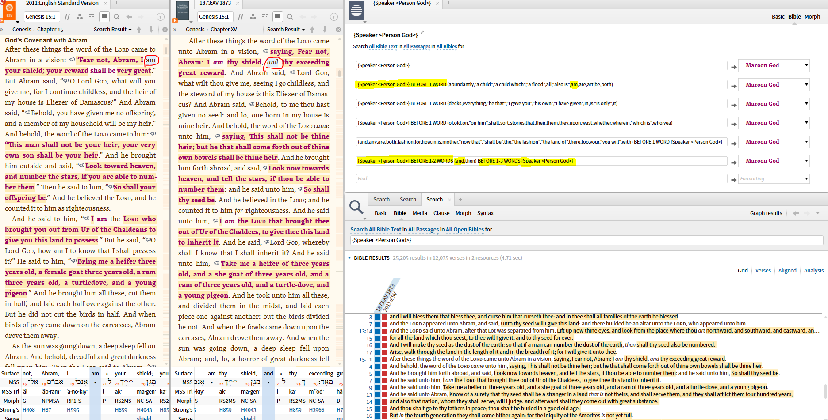Expand AV 1873 table of contents chevron

175,30
